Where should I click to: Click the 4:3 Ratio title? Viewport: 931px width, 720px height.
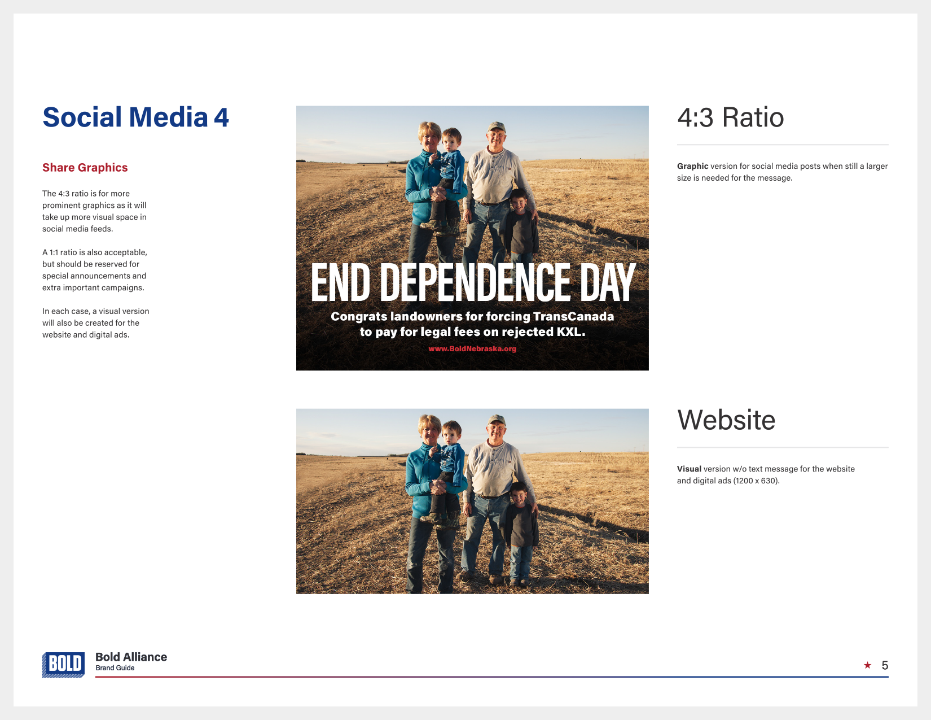731,117
